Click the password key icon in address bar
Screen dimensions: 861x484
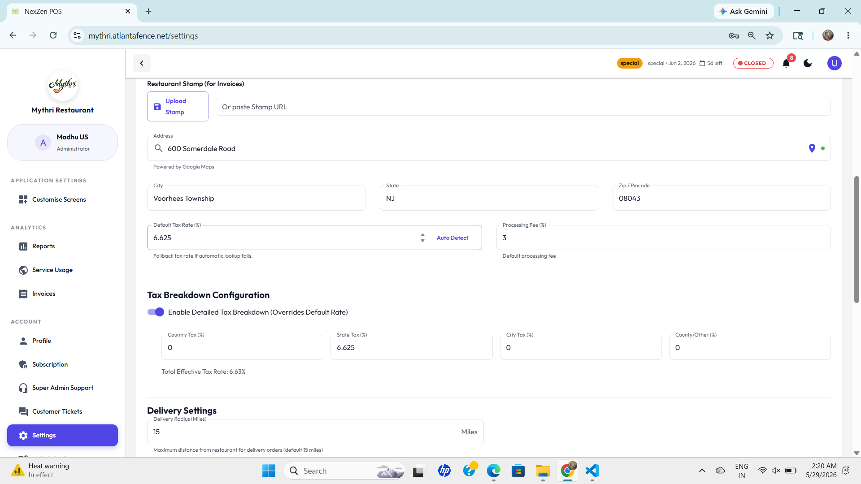point(734,35)
